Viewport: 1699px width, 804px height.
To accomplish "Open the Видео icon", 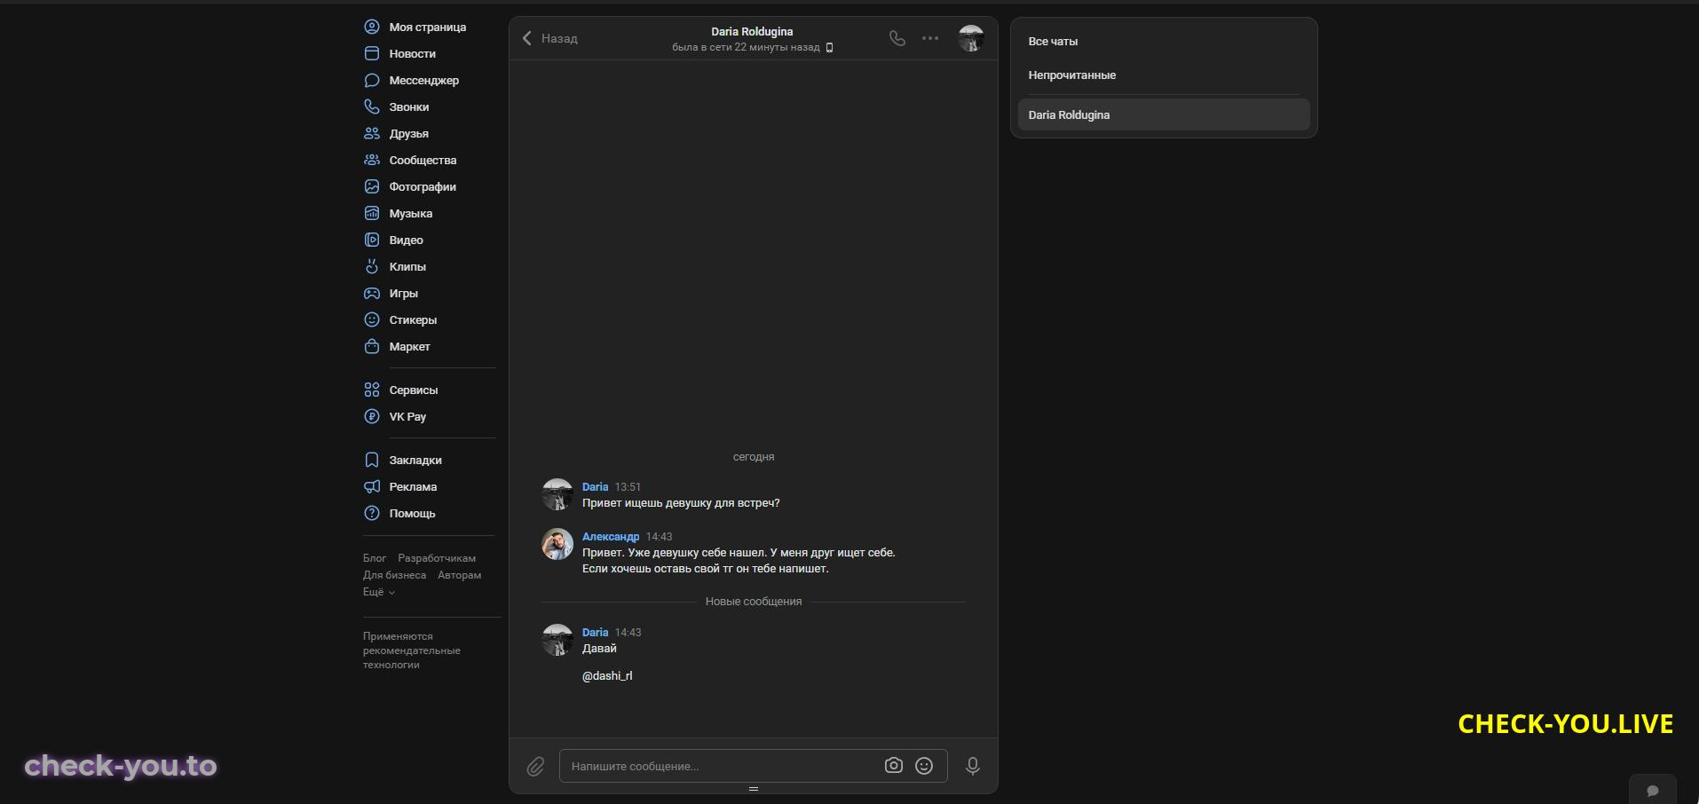I will (x=372, y=240).
